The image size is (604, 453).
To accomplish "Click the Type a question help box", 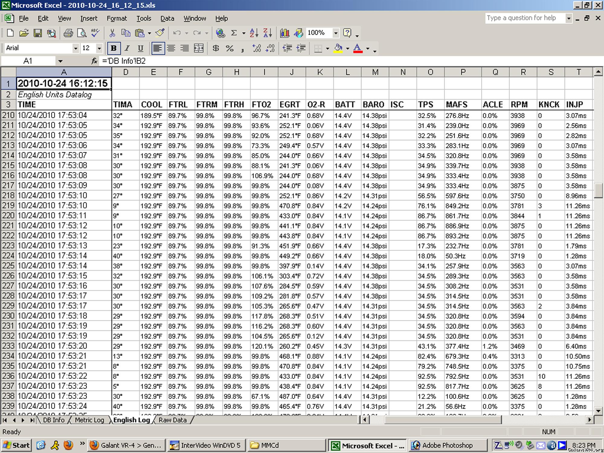I will tap(525, 18).
